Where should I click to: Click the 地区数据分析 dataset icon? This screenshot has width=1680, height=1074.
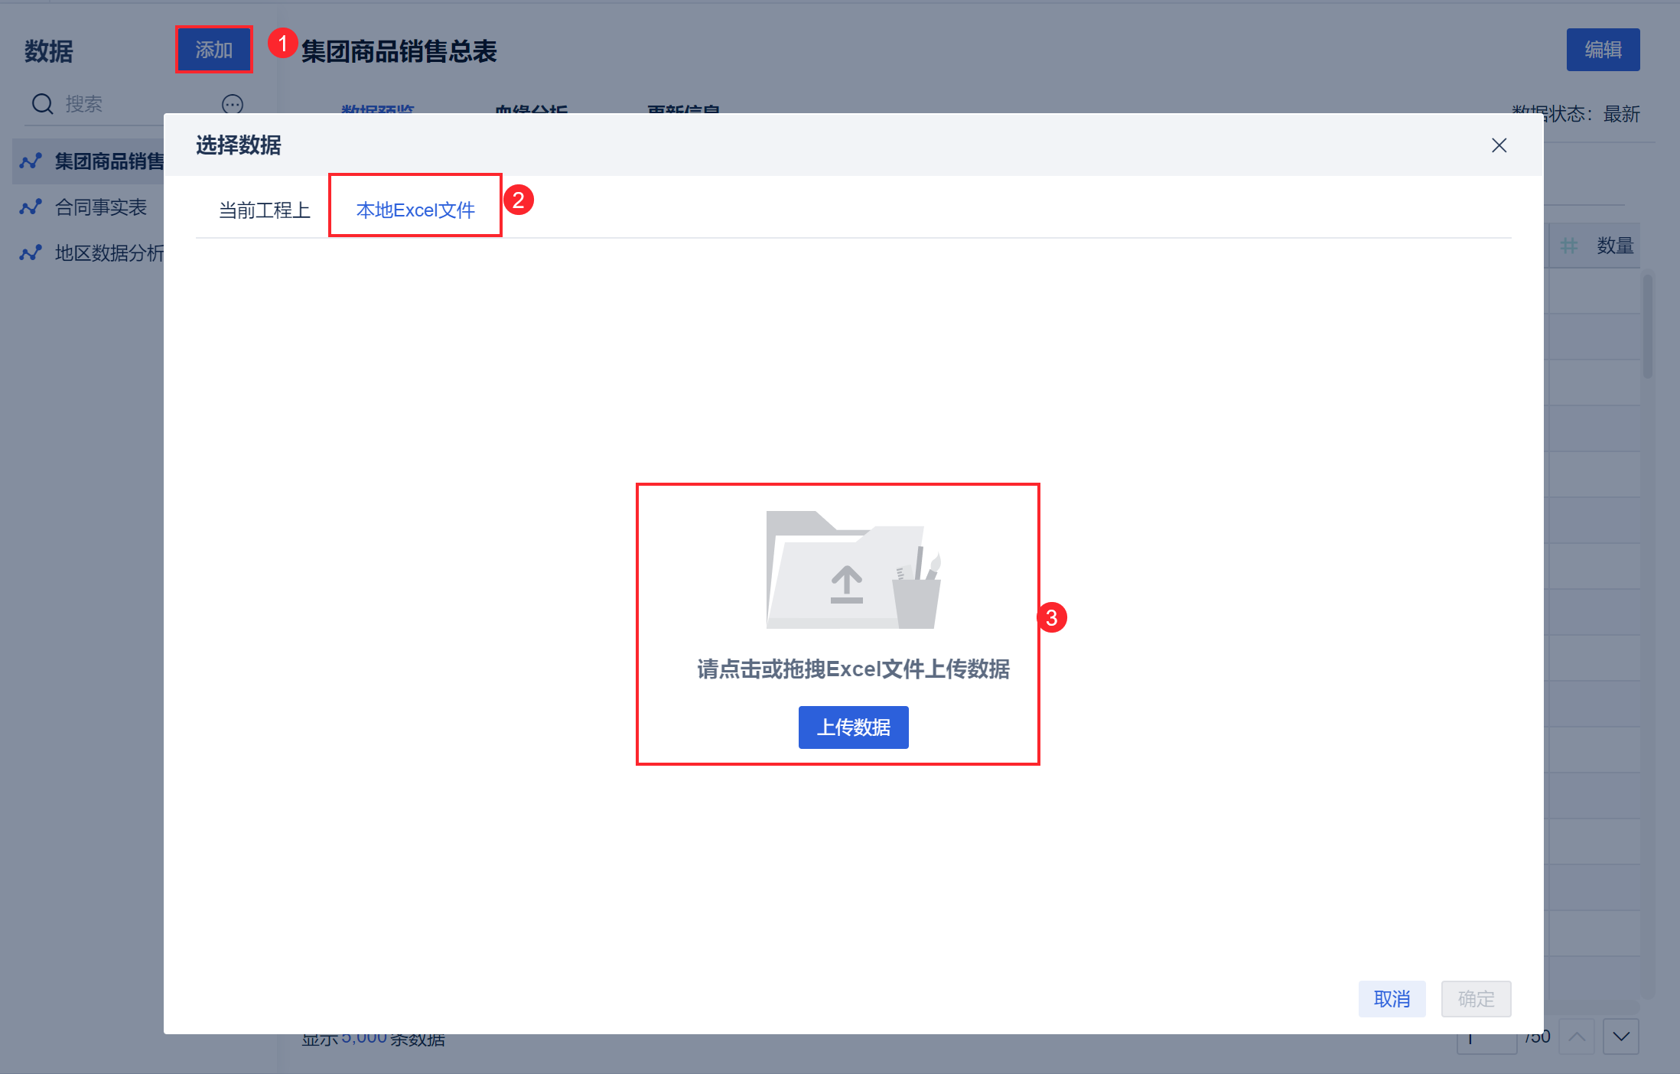[x=31, y=253]
